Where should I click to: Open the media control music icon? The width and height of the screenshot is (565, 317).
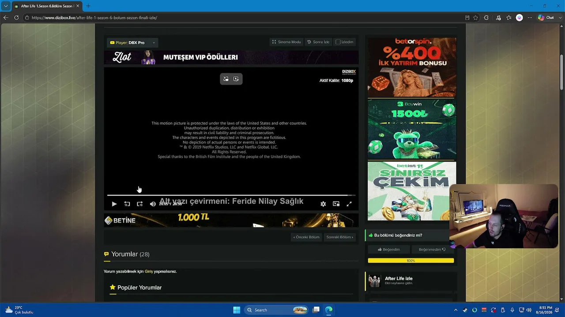coord(498,18)
